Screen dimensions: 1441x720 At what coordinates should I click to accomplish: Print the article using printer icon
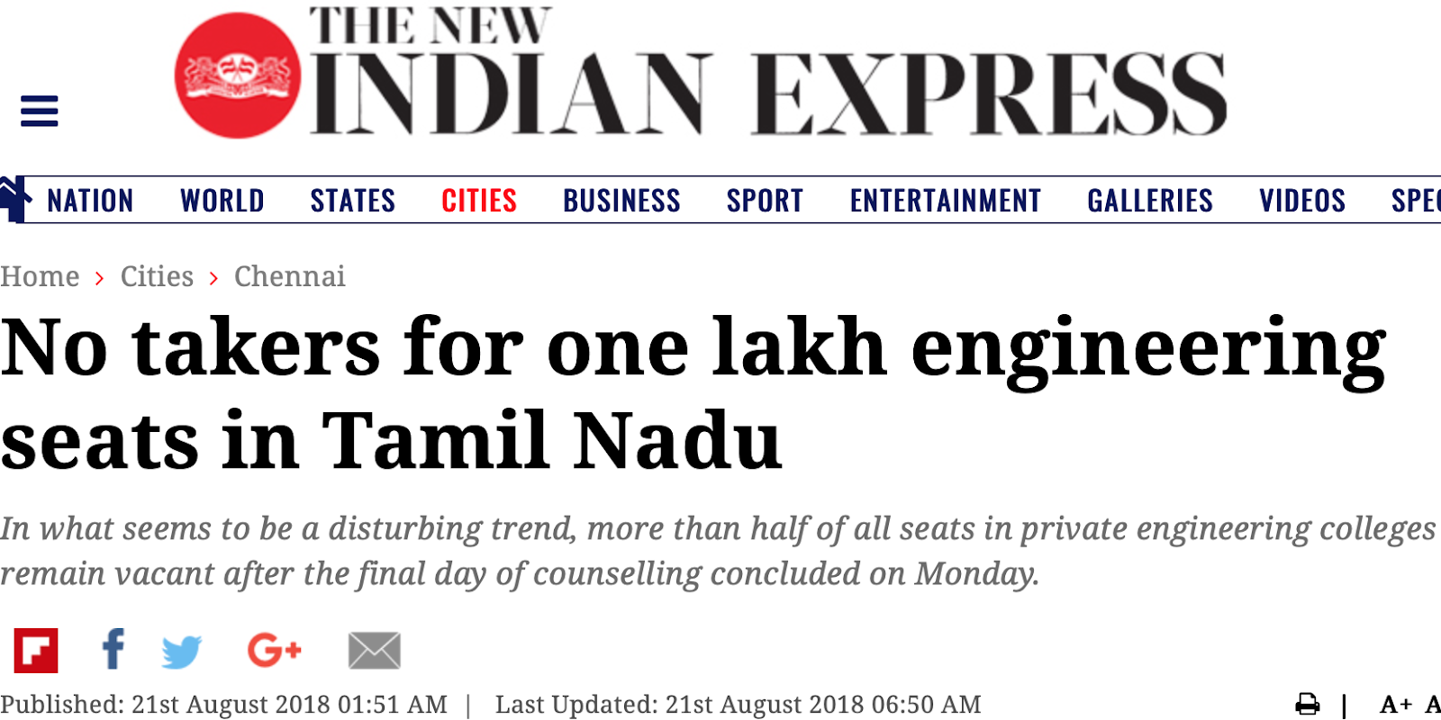(1307, 704)
